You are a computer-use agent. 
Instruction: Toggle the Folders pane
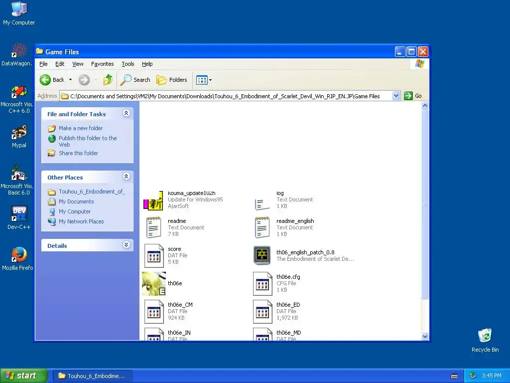click(172, 80)
